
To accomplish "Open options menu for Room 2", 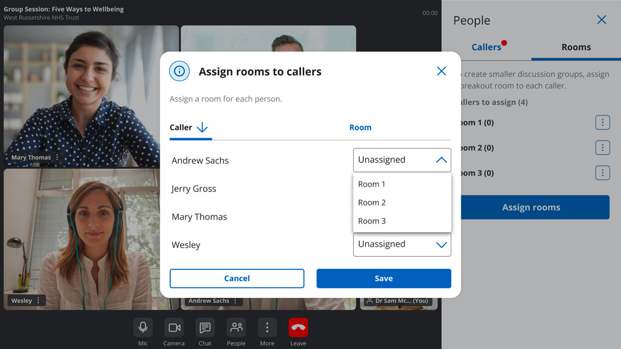I will pos(602,147).
